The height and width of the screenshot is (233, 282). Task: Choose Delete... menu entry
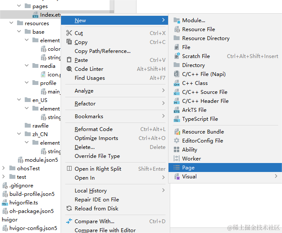115,147
